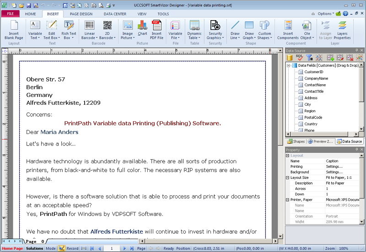
Task: Go to the next record arrow
Action: tap(124, 248)
